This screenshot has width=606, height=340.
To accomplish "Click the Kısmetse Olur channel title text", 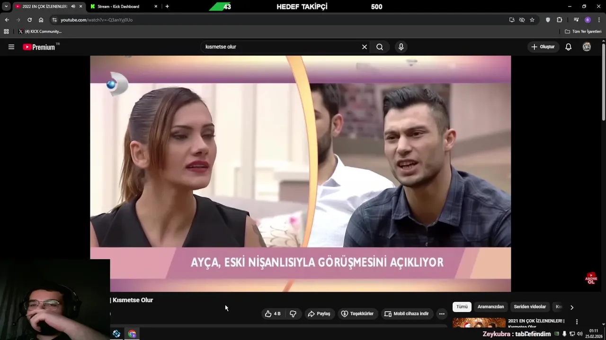I will [133, 300].
